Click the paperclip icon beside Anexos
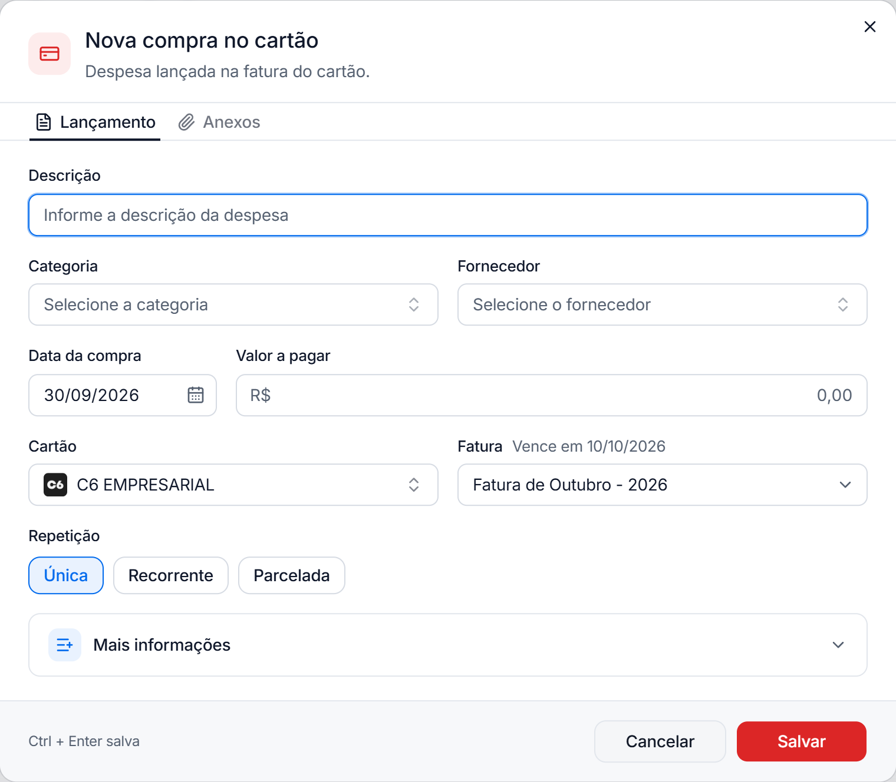Image resolution: width=896 pixels, height=782 pixels. (186, 122)
